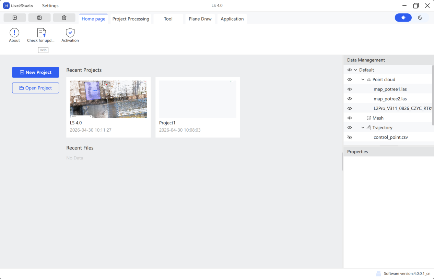Screen dimensions: 434x279
Task: Select the L2Pro_V311_0826_CZYC_RTK file
Action: (402, 108)
